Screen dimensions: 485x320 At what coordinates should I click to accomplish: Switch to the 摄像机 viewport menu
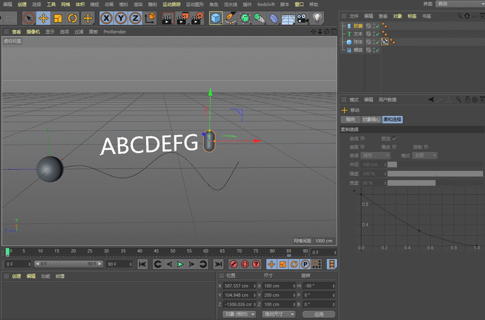[x=33, y=32]
